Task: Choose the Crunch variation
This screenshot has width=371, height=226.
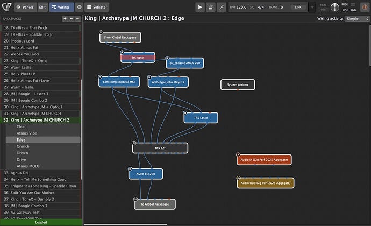Action: [x=43, y=146]
